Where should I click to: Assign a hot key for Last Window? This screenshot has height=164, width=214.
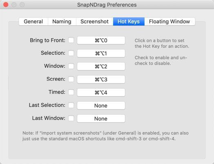click(x=101, y=119)
